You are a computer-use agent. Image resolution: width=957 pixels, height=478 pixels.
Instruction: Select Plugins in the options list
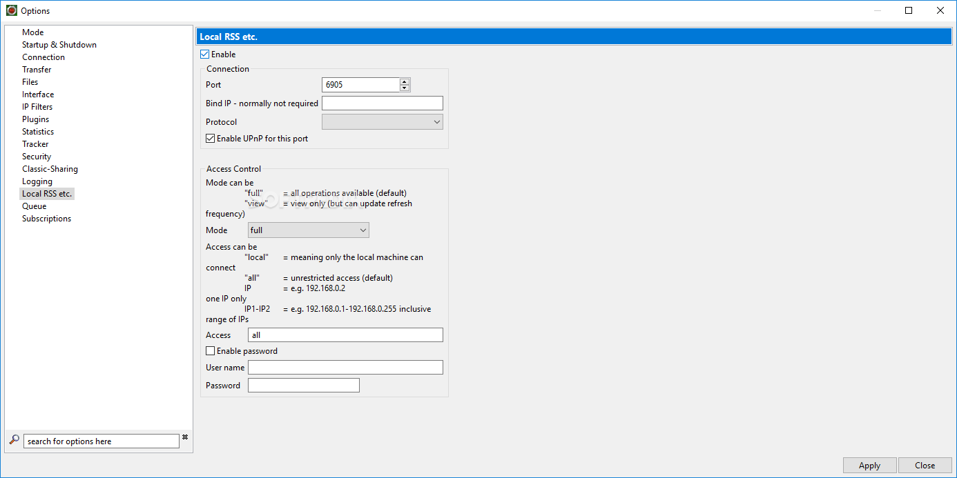[36, 119]
